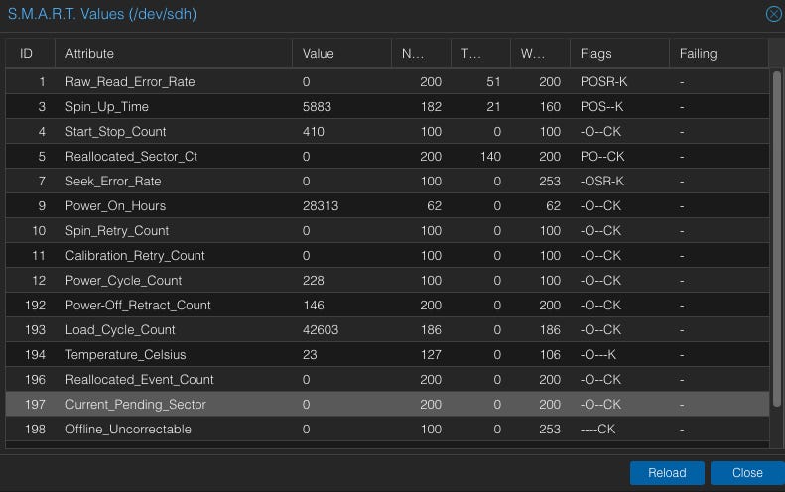Image resolution: width=785 pixels, height=492 pixels.
Task: Sort by the Value column header
Action: click(x=341, y=53)
